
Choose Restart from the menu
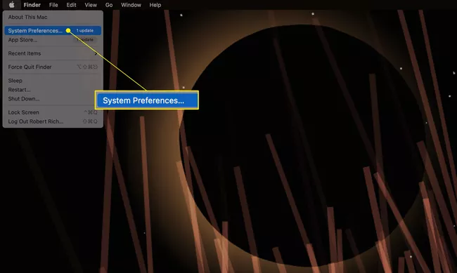(x=53, y=90)
